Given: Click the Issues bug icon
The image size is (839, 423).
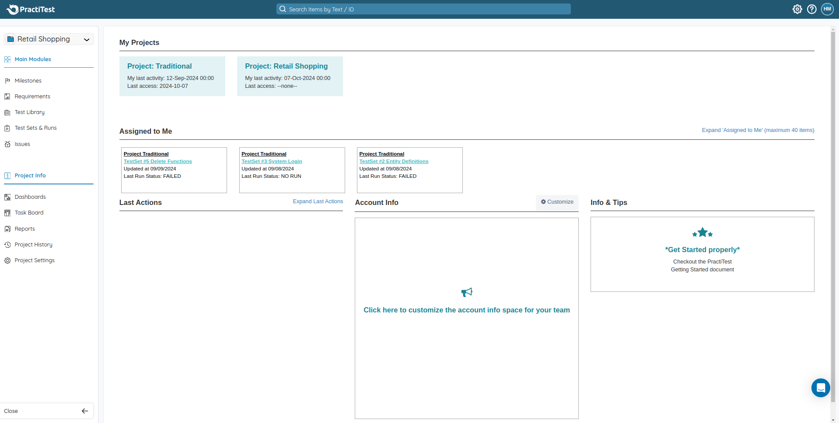Looking at the screenshot, I should click(7, 144).
